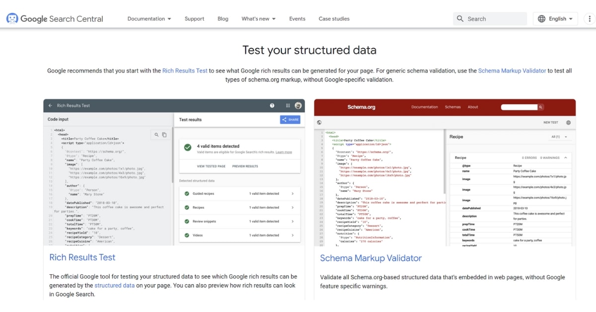Viewport: 596px width, 312px height.
Task: Open the Blog section
Action: tap(223, 19)
